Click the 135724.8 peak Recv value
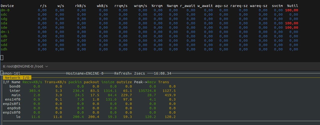The image size is (320, 125). [147, 91]
